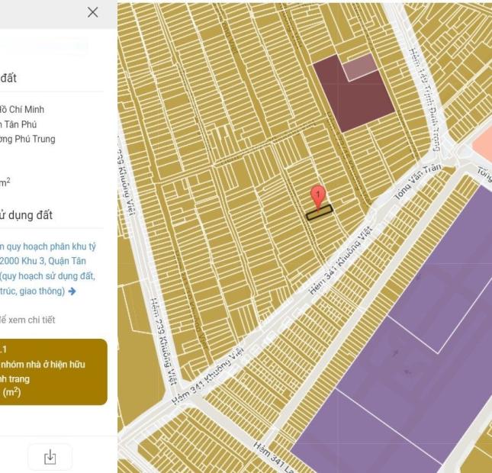492x473 pixels.
Task: Download parcel information with the download icon
Action: (x=50, y=457)
